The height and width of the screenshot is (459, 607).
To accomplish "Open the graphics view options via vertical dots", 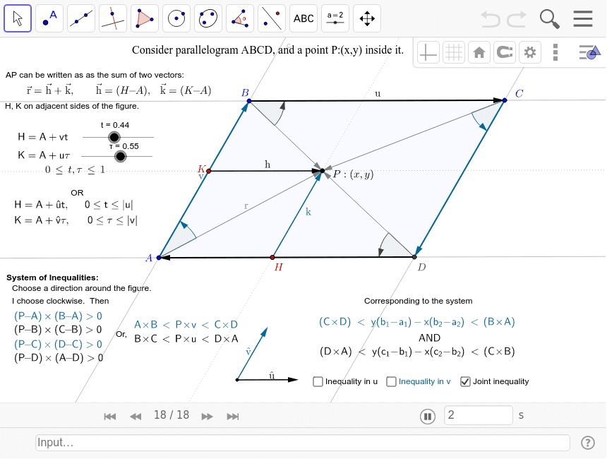I will pyautogui.click(x=555, y=52).
